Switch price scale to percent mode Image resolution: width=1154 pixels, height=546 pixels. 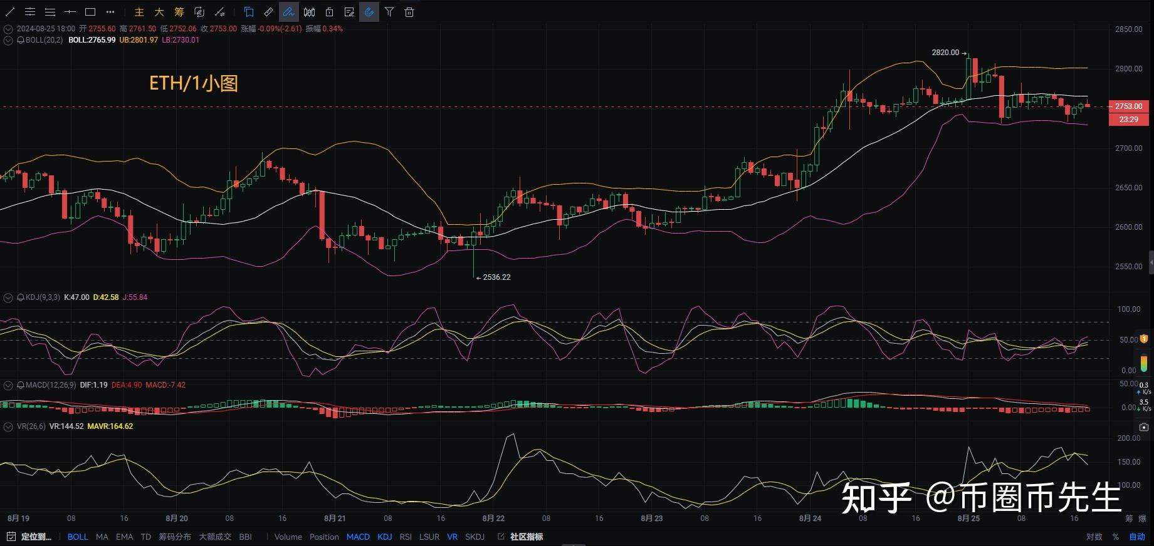tap(1116, 537)
